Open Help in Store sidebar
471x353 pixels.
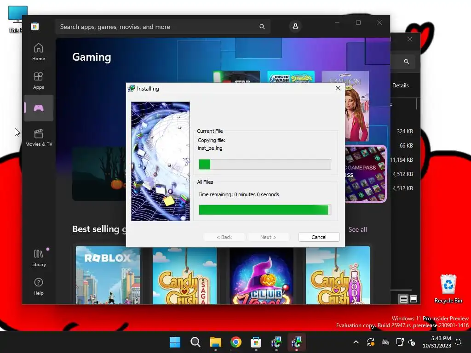39,287
